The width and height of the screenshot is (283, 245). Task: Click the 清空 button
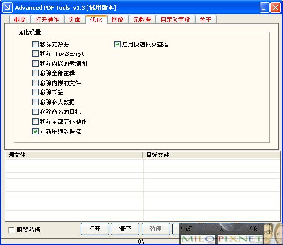[x=125, y=229]
